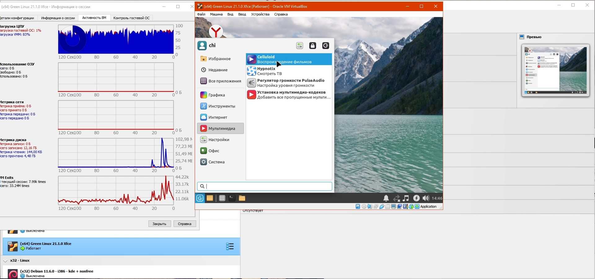Open the Green Linux start menu button

pyautogui.click(x=200, y=198)
